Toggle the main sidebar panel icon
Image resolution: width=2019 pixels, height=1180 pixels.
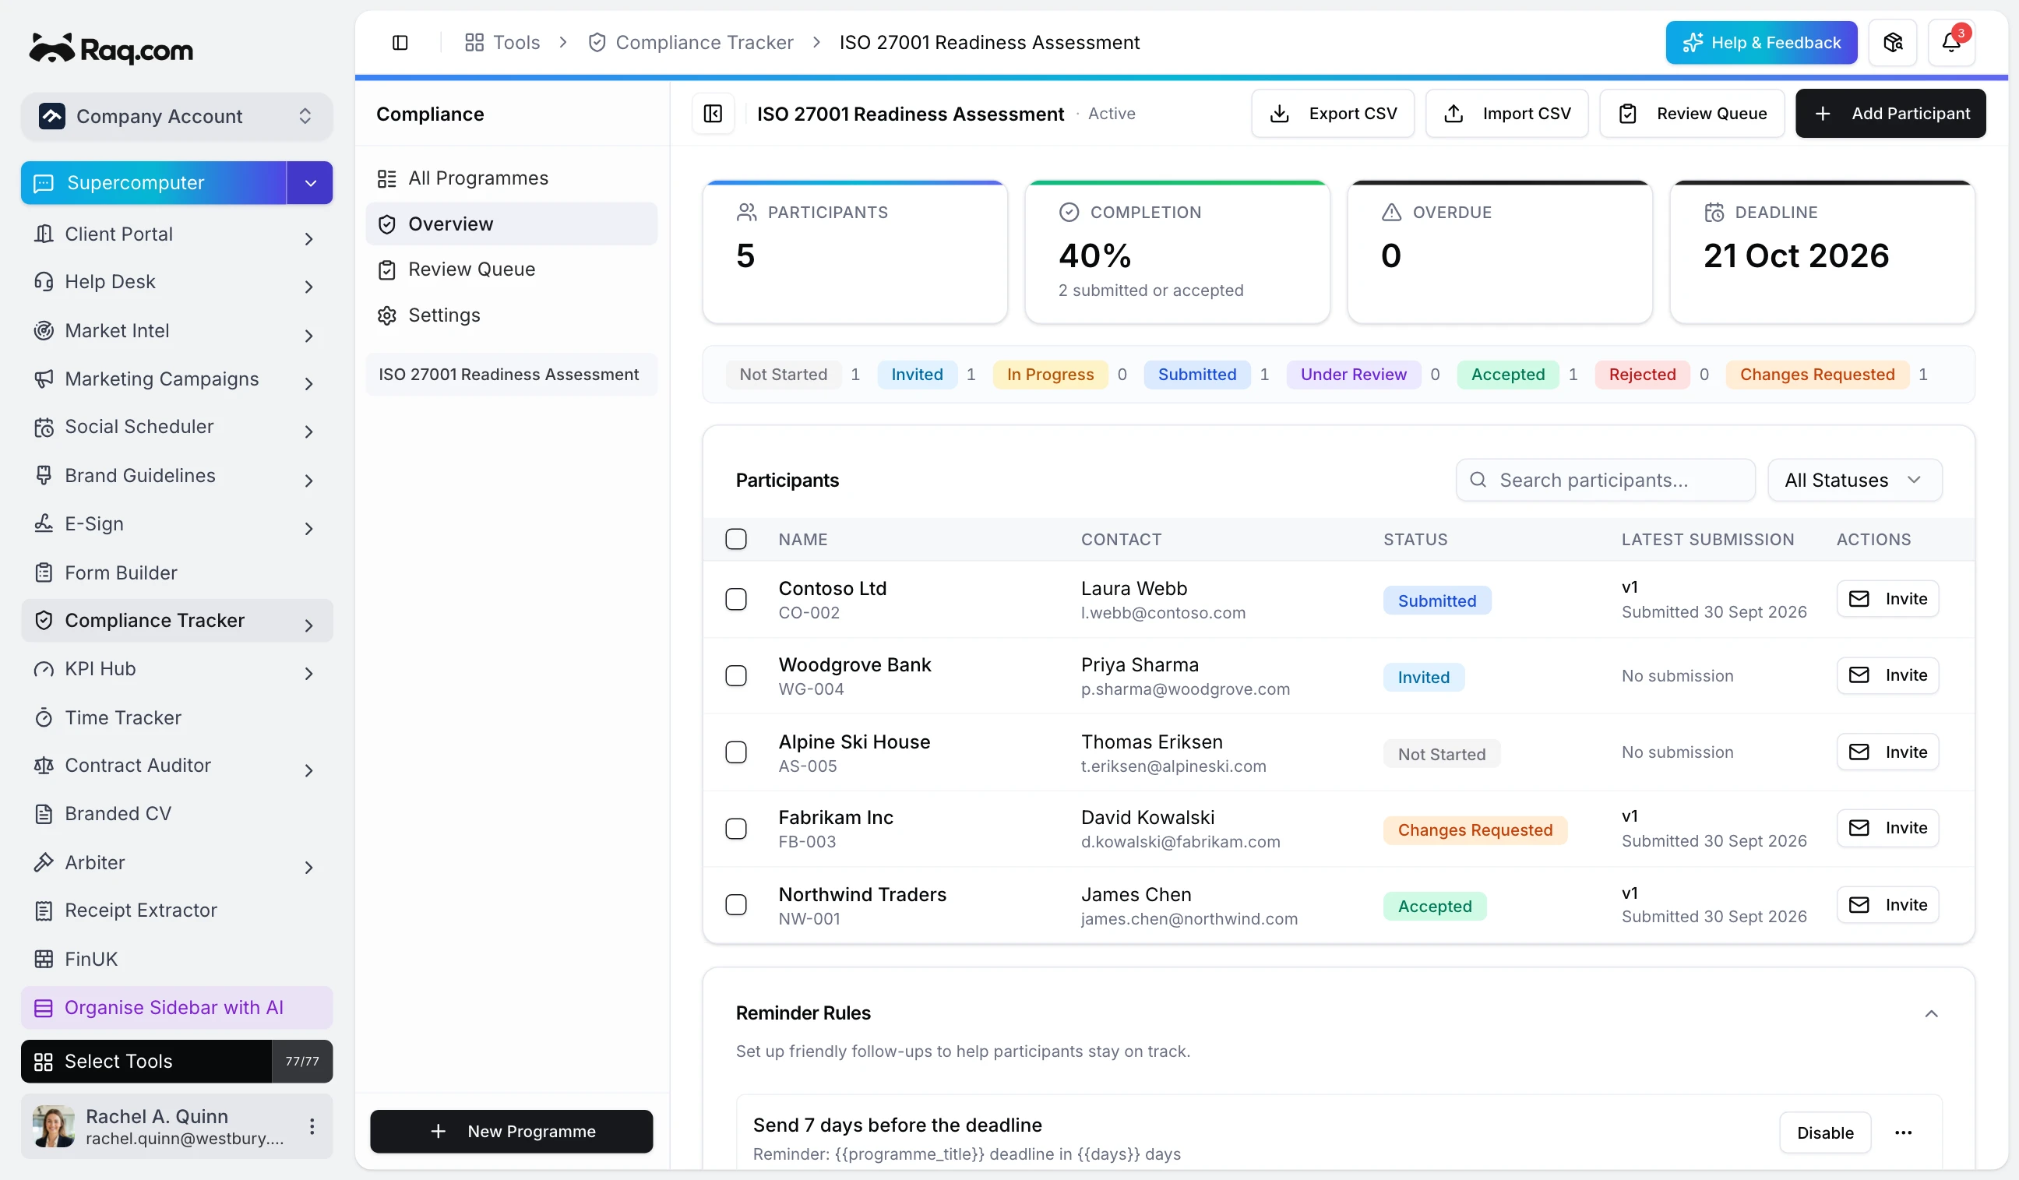tap(400, 43)
